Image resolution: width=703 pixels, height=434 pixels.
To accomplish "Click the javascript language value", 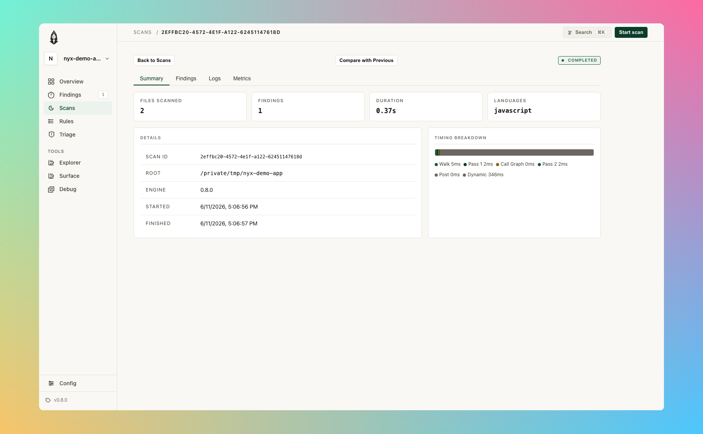I will tap(513, 111).
